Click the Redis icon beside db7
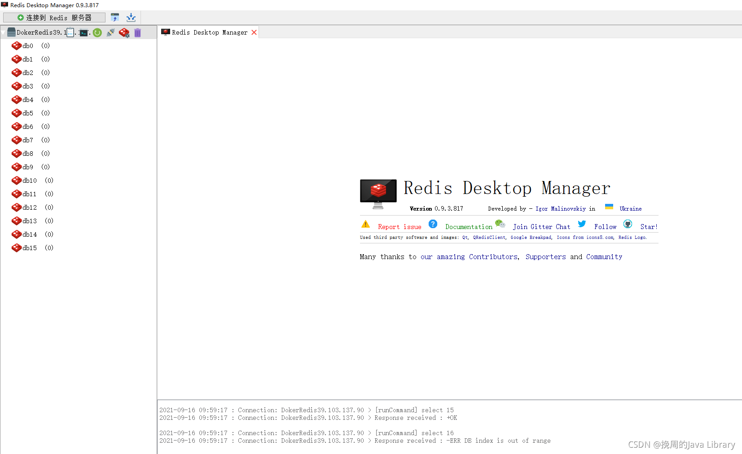 (17, 140)
